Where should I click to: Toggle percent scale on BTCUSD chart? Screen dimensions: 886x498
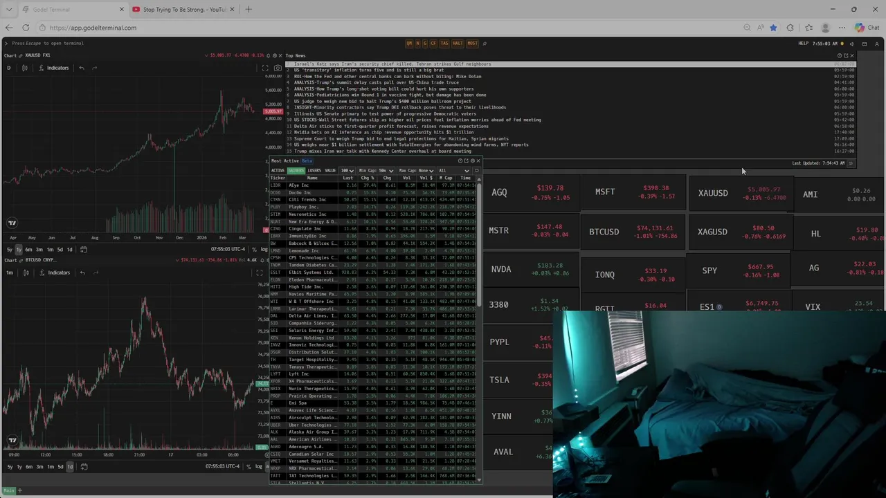tap(249, 467)
